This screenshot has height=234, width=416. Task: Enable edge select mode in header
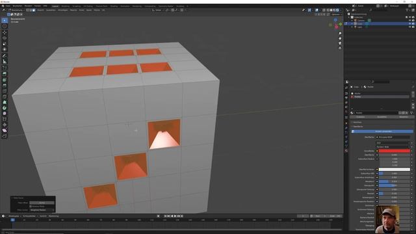point(31,10)
